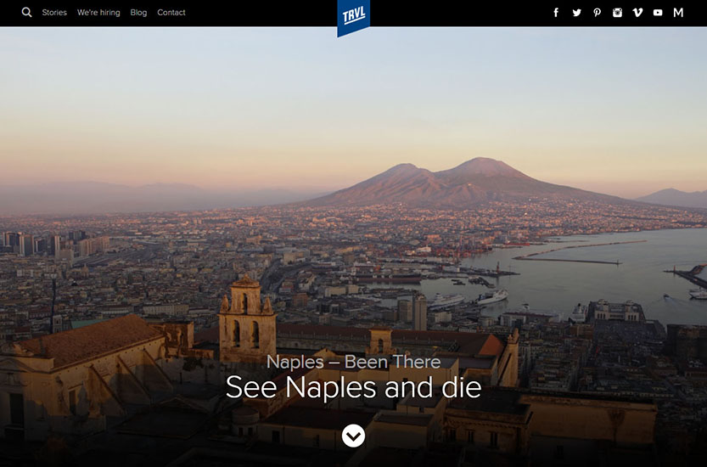Screen dimensions: 707x467
Task: Open the Contact link
Action: 171,13
